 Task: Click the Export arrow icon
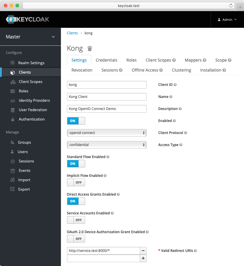(x=13, y=189)
